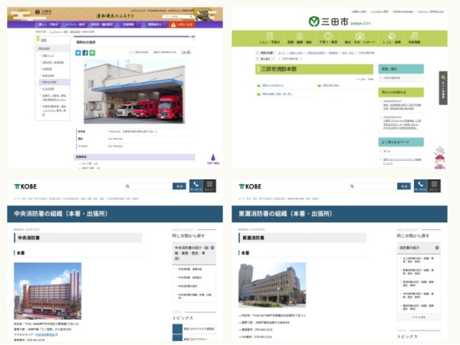This screenshot has height=345, width=460.
Task: Open fifth purple nav tab on Kawanishi page
Action: (x=155, y=25)
